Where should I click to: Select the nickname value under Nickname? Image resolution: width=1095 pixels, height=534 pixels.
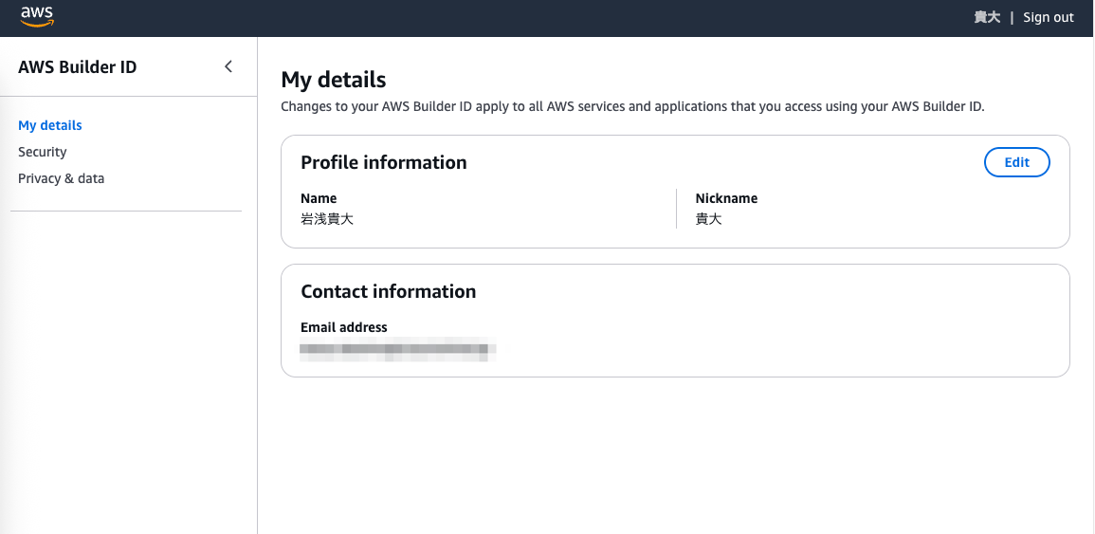click(709, 219)
